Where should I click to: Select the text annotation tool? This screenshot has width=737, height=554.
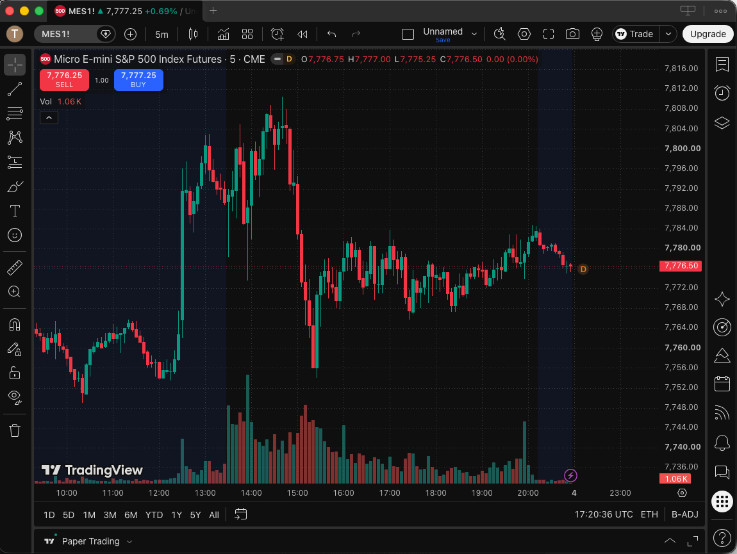point(15,211)
